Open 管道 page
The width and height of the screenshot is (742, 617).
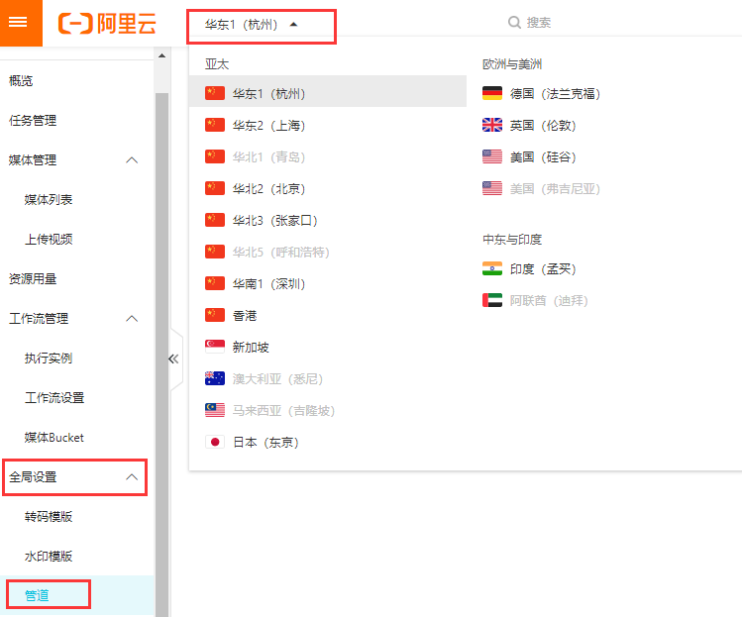[37, 596]
